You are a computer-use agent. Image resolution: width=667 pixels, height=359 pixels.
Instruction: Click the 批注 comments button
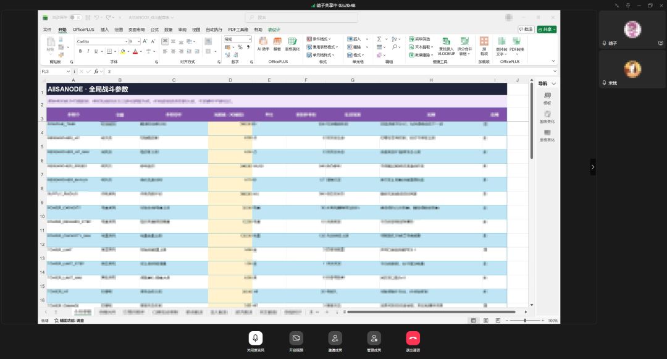coord(526,29)
